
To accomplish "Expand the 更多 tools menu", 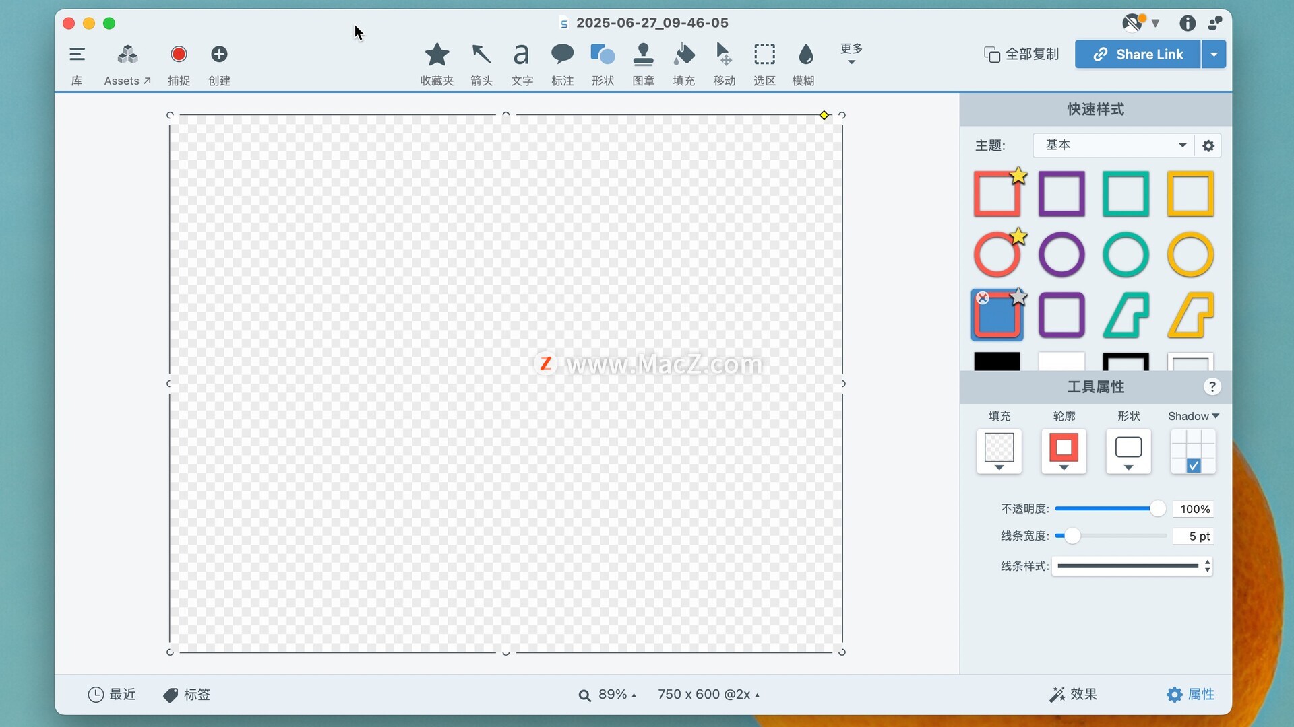I will pos(851,54).
